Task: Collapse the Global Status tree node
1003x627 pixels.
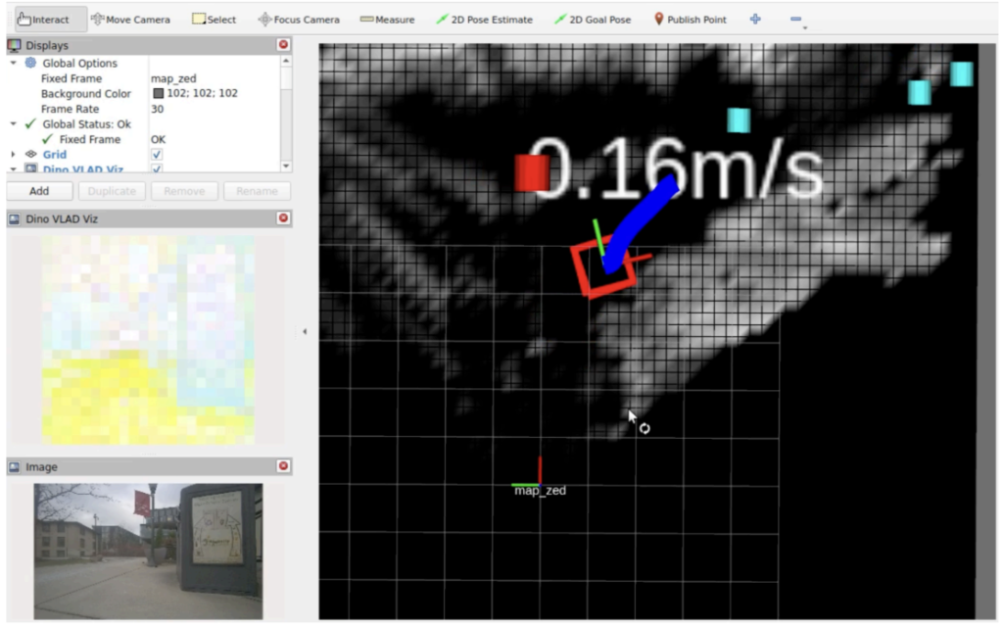Action: [13, 123]
